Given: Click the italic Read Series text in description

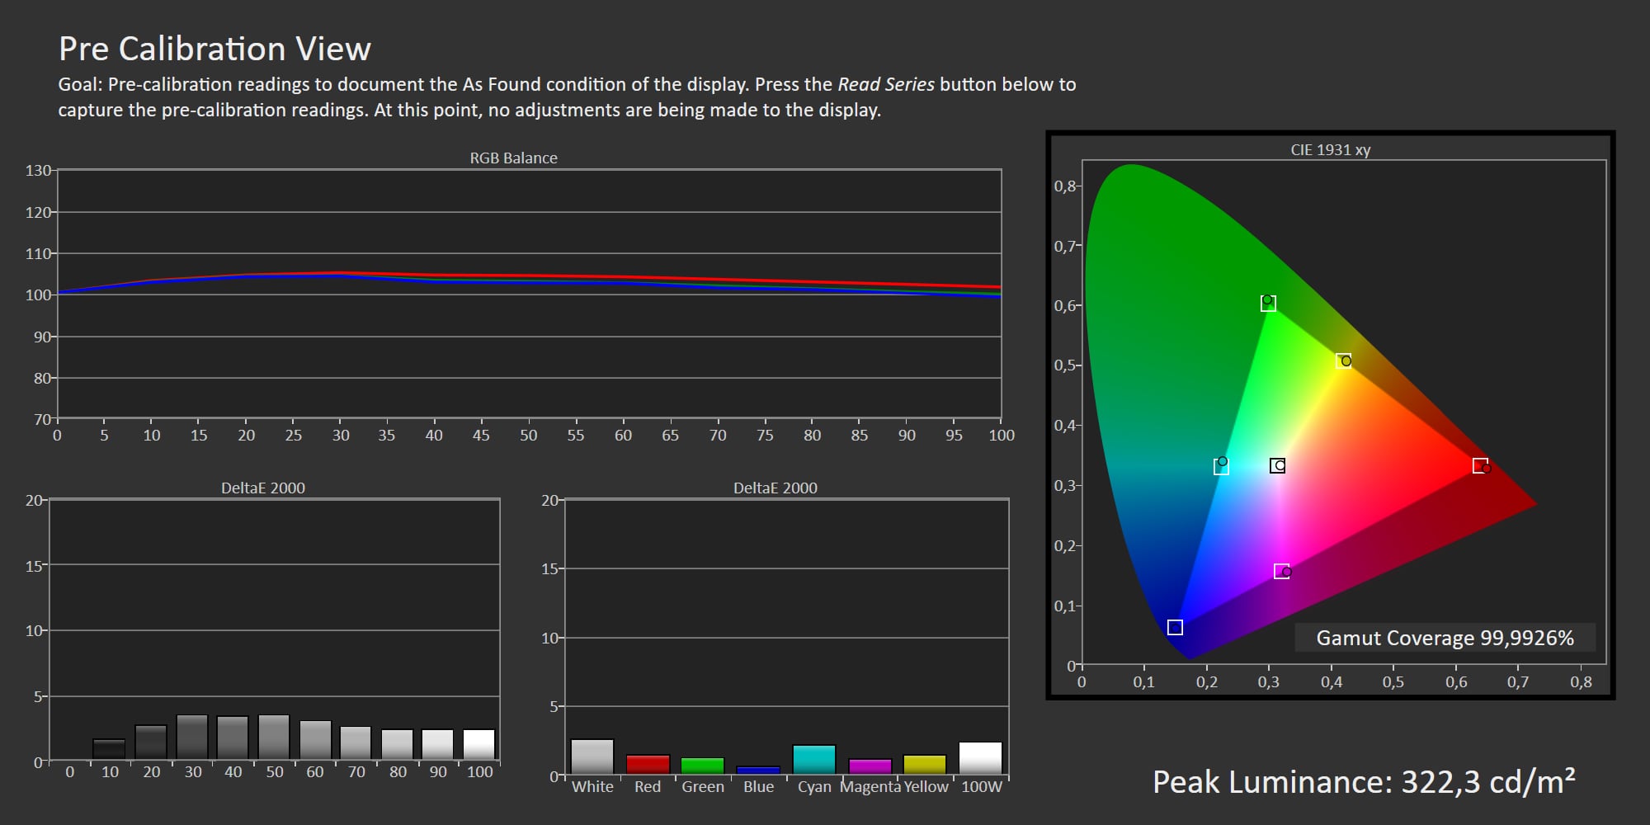Looking at the screenshot, I should (x=886, y=84).
